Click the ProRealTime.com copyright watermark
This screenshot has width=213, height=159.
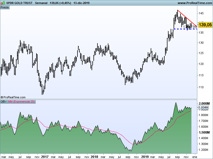13,97
